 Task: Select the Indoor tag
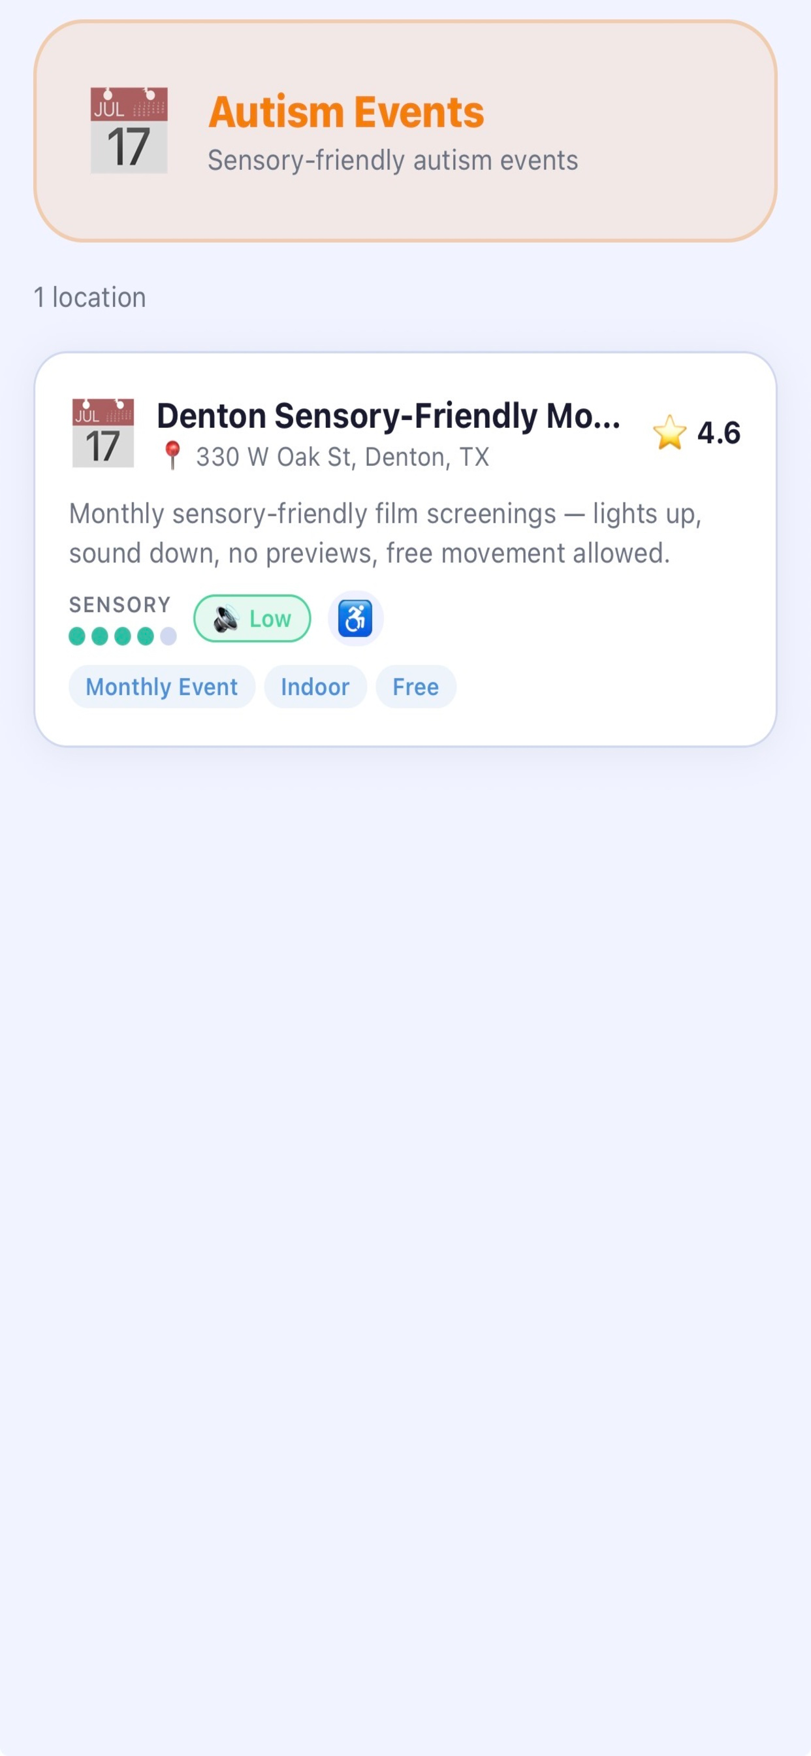315,687
